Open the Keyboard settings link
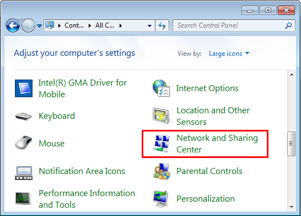Screen dimensions: 301x216 [x=57, y=116]
